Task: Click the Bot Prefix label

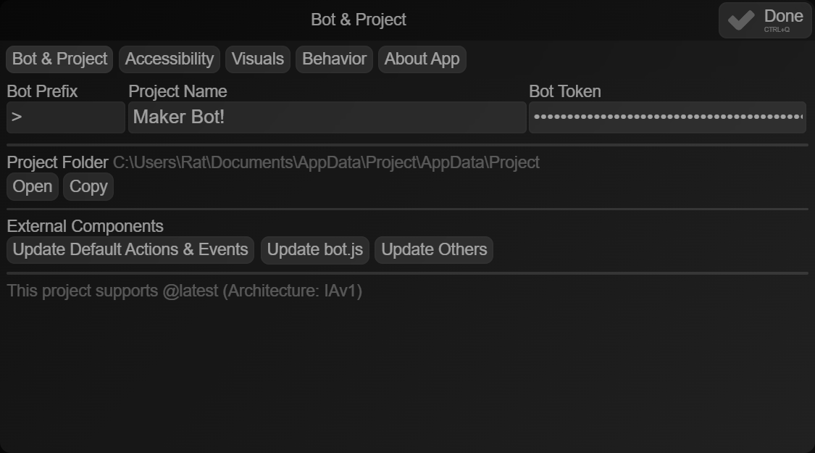Action: [x=41, y=91]
